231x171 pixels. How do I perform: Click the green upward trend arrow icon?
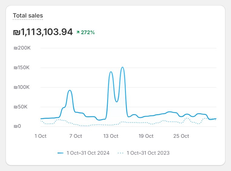coord(78,32)
